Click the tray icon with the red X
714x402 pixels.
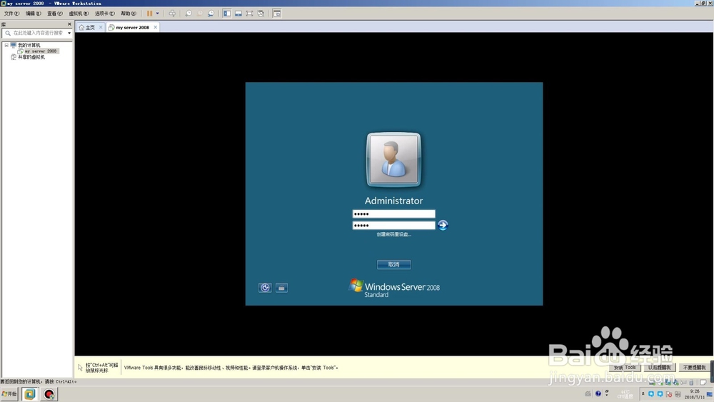(669, 394)
